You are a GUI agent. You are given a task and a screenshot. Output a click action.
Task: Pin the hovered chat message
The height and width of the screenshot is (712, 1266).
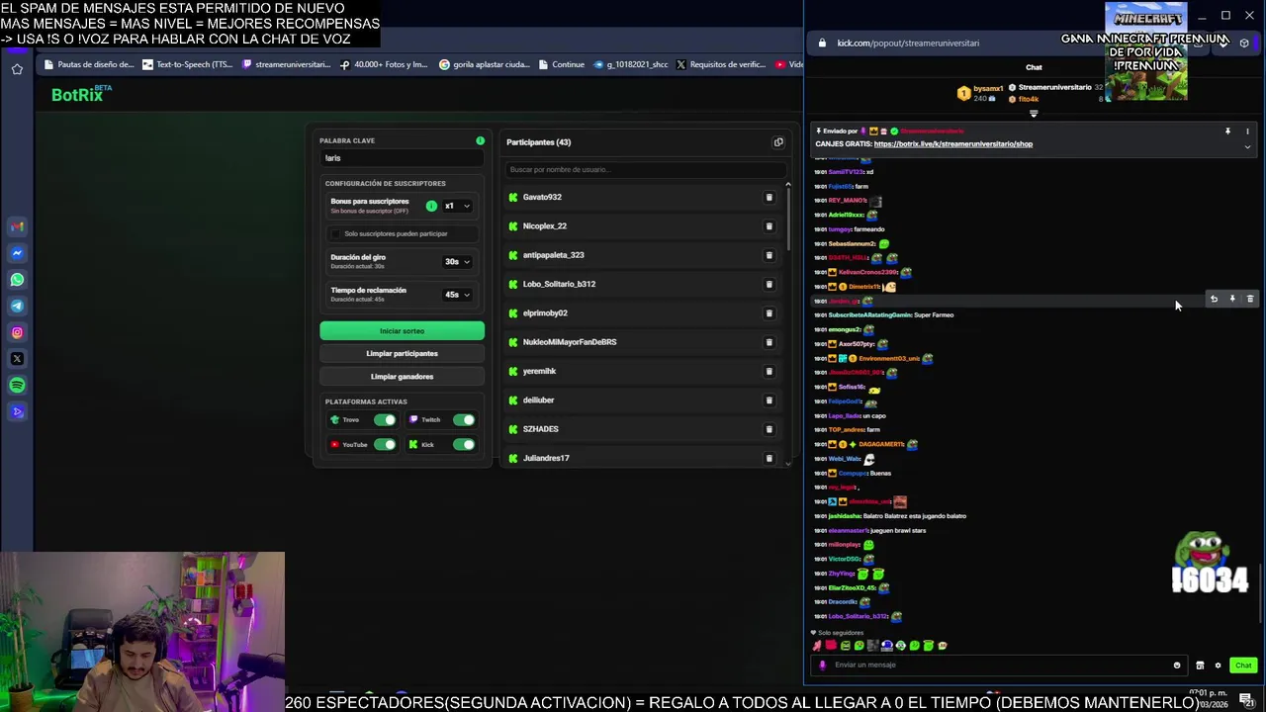(x=1232, y=299)
